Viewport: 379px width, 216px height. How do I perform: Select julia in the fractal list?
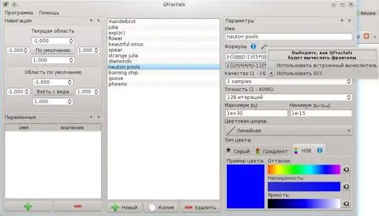[x=163, y=27]
